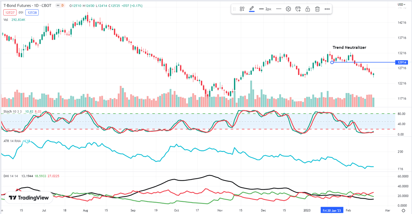The image size is (412, 214).
Task: Open drawing settings gear in floating toolbar
Action: (288, 9)
